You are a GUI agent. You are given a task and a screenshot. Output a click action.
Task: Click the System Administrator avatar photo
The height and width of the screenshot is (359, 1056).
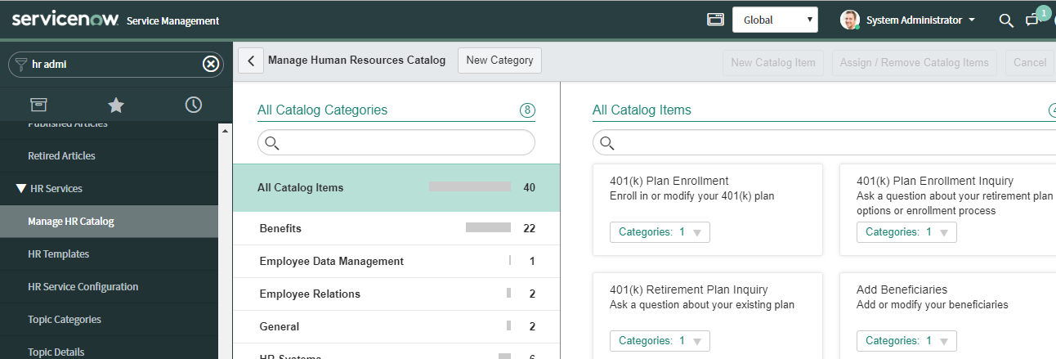pos(850,20)
